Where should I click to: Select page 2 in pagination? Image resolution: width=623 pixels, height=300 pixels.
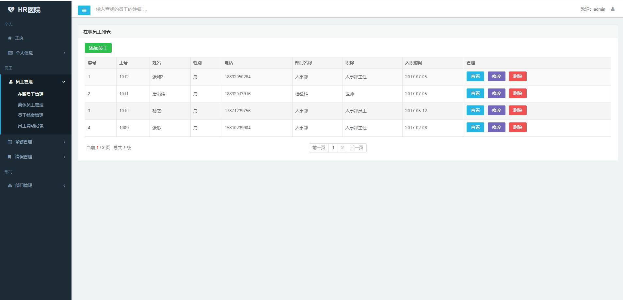[x=342, y=148]
